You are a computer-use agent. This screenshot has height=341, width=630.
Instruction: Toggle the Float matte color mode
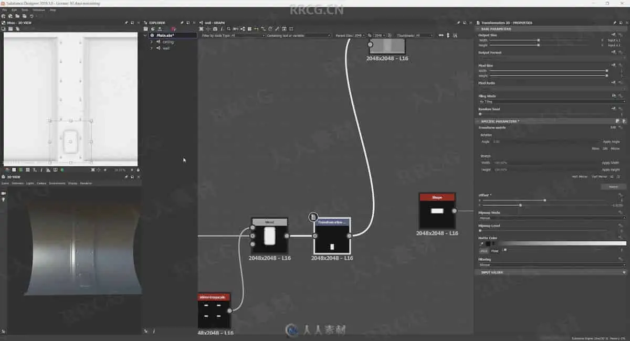pos(495,251)
